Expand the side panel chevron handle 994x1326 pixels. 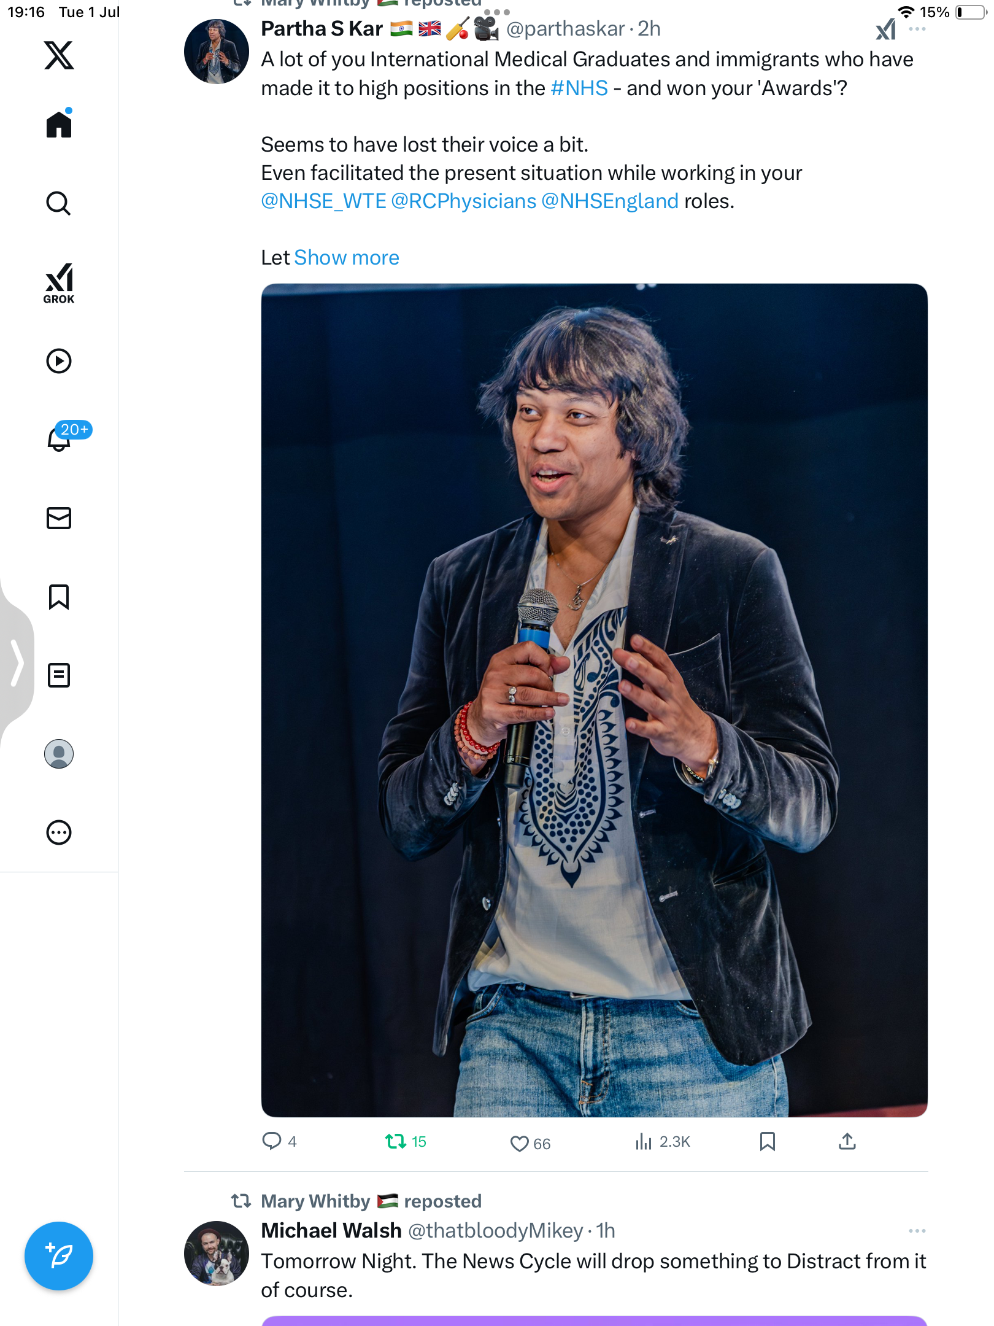coord(17,662)
